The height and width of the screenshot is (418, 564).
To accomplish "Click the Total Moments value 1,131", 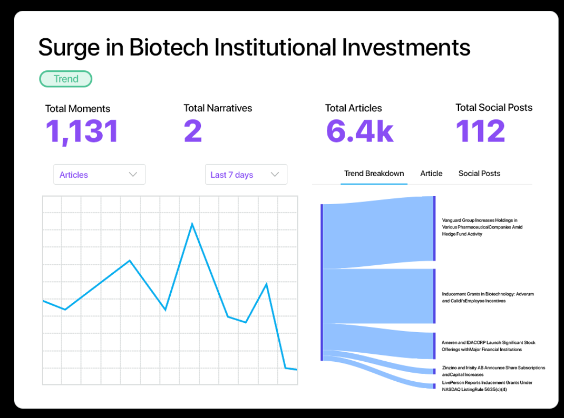I will coord(82,131).
